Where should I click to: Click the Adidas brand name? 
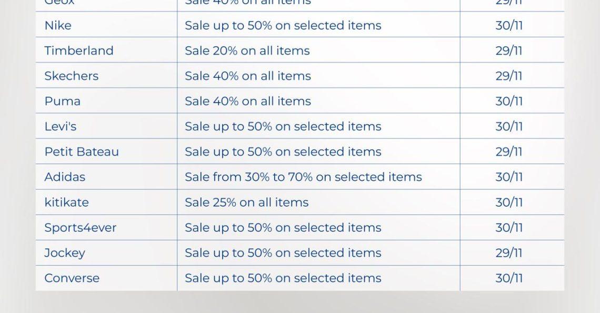coord(65,177)
